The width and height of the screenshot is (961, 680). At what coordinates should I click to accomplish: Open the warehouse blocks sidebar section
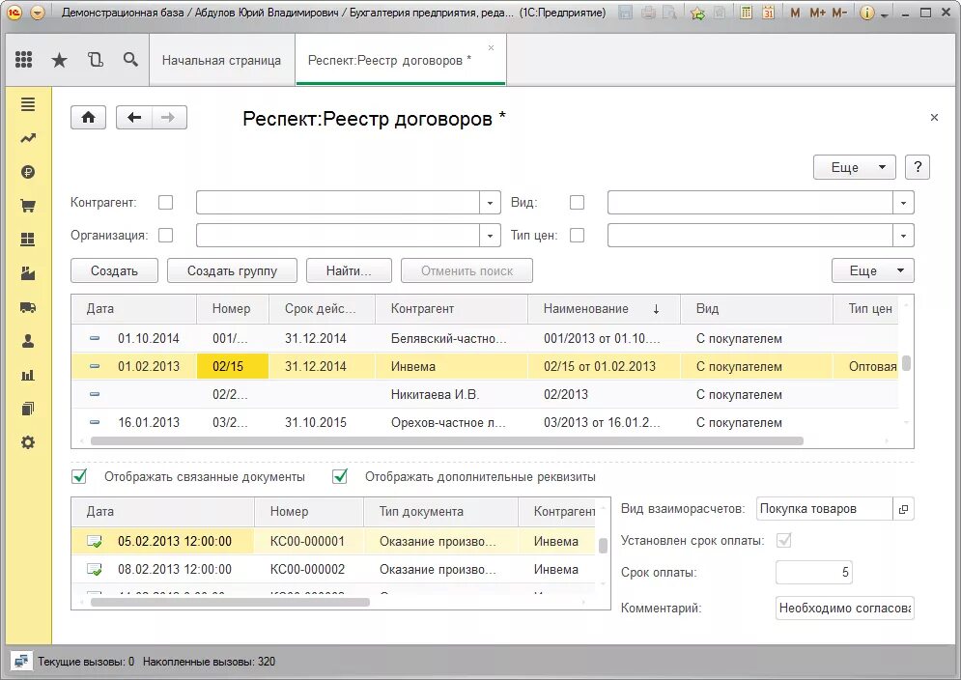(x=28, y=240)
